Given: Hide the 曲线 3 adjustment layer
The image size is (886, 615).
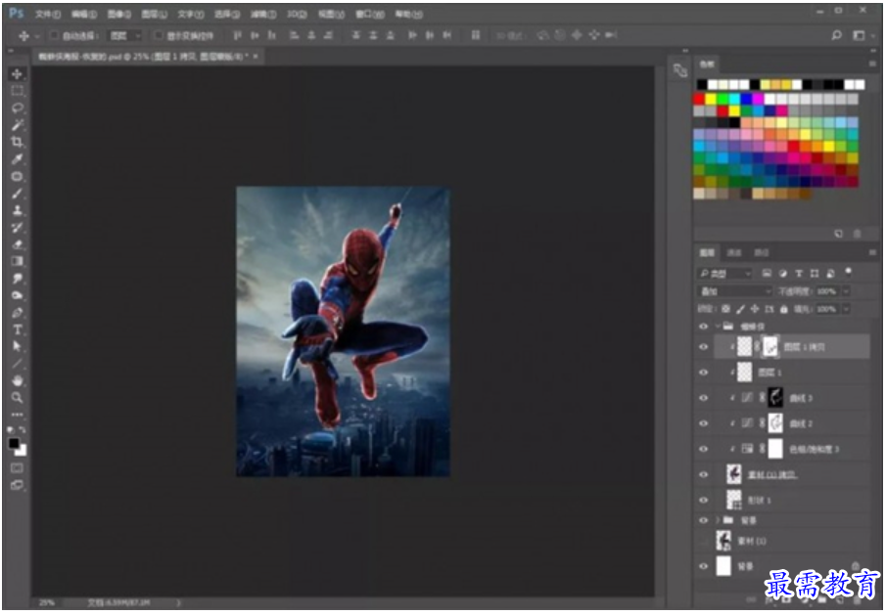Looking at the screenshot, I should click(x=704, y=398).
